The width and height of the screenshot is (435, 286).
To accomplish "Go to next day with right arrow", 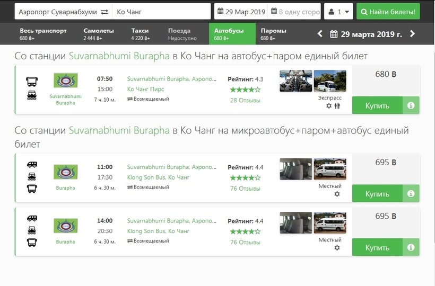I will coord(412,34).
